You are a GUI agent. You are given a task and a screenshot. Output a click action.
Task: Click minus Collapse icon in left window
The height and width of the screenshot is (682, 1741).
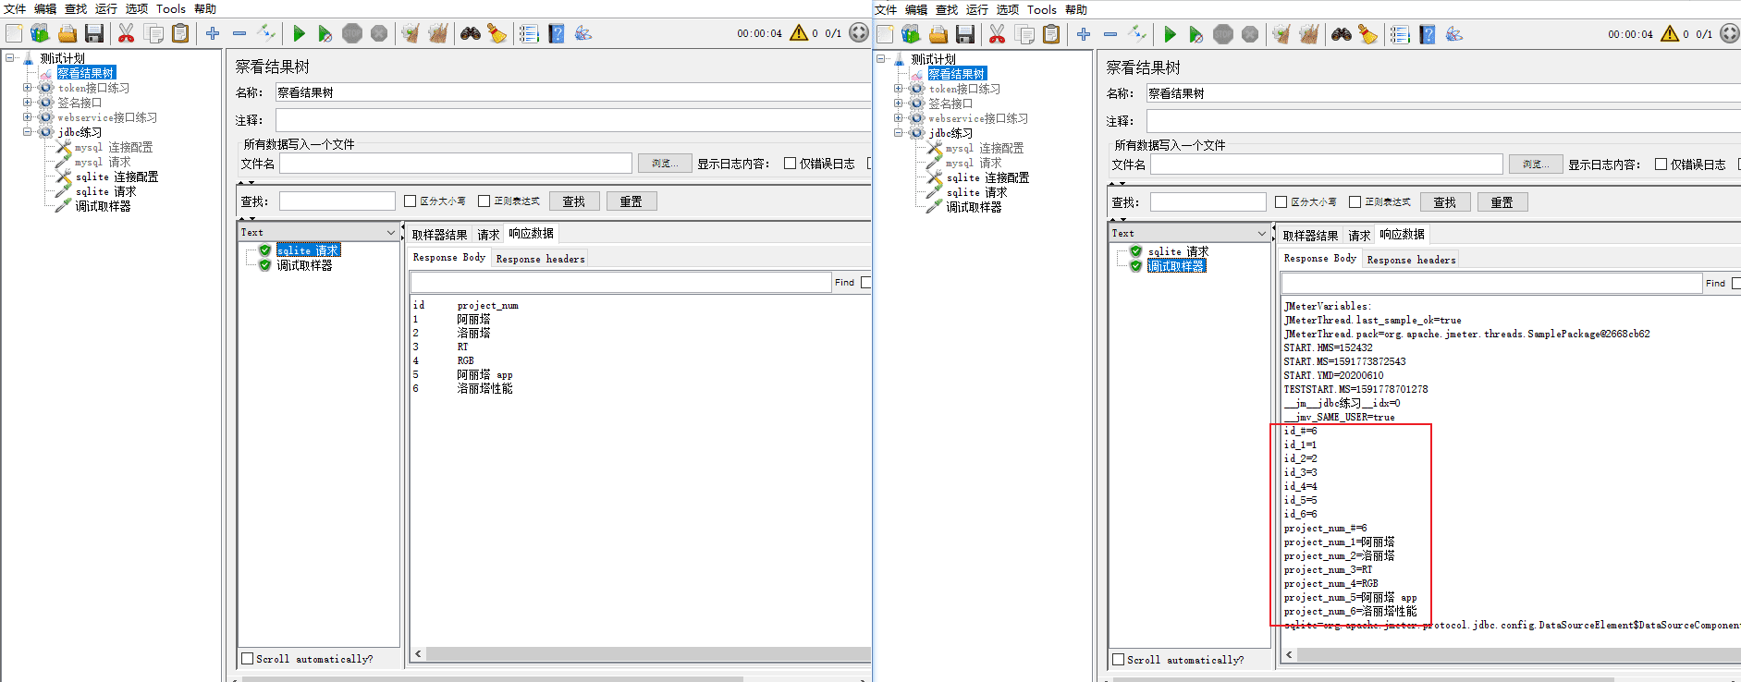pyautogui.click(x=239, y=33)
